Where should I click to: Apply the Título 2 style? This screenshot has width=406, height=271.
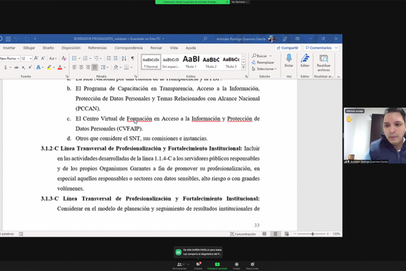[211, 62]
